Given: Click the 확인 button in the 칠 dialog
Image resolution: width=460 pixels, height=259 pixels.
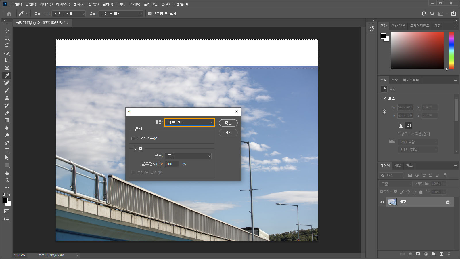Looking at the screenshot, I should 228,123.
